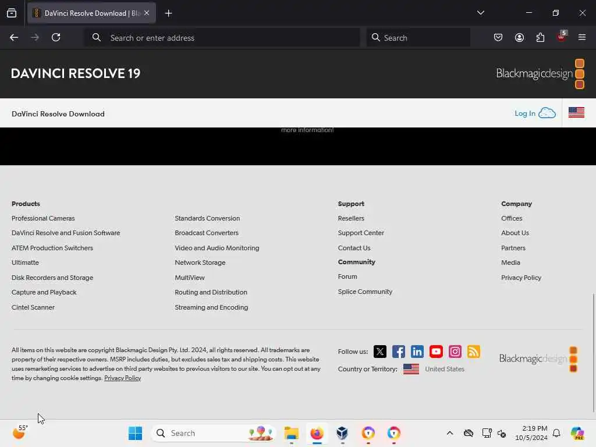
Task: Open the list all tabs dropdown arrow
Action: coord(480,13)
